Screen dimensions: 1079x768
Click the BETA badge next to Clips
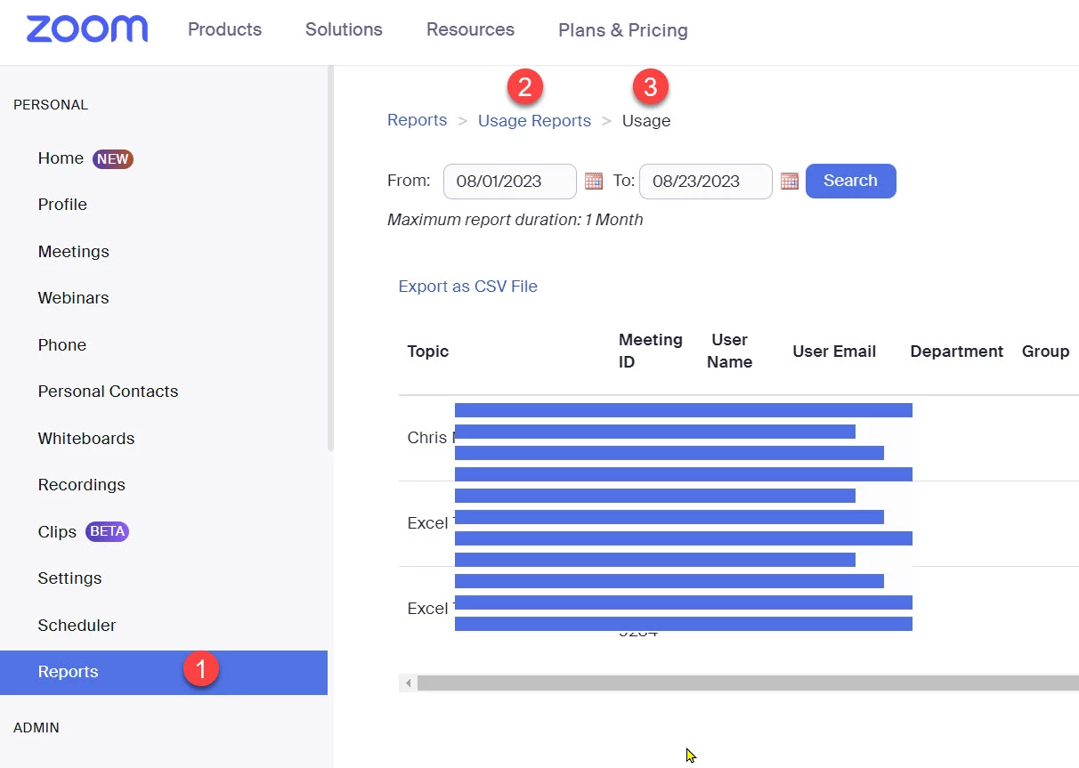point(108,532)
